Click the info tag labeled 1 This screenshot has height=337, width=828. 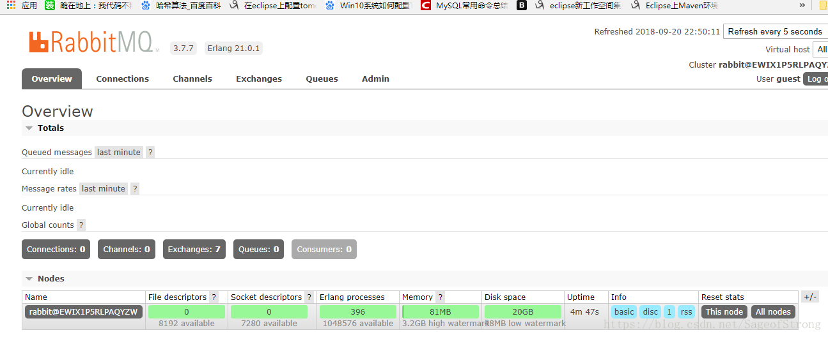pos(669,311)
